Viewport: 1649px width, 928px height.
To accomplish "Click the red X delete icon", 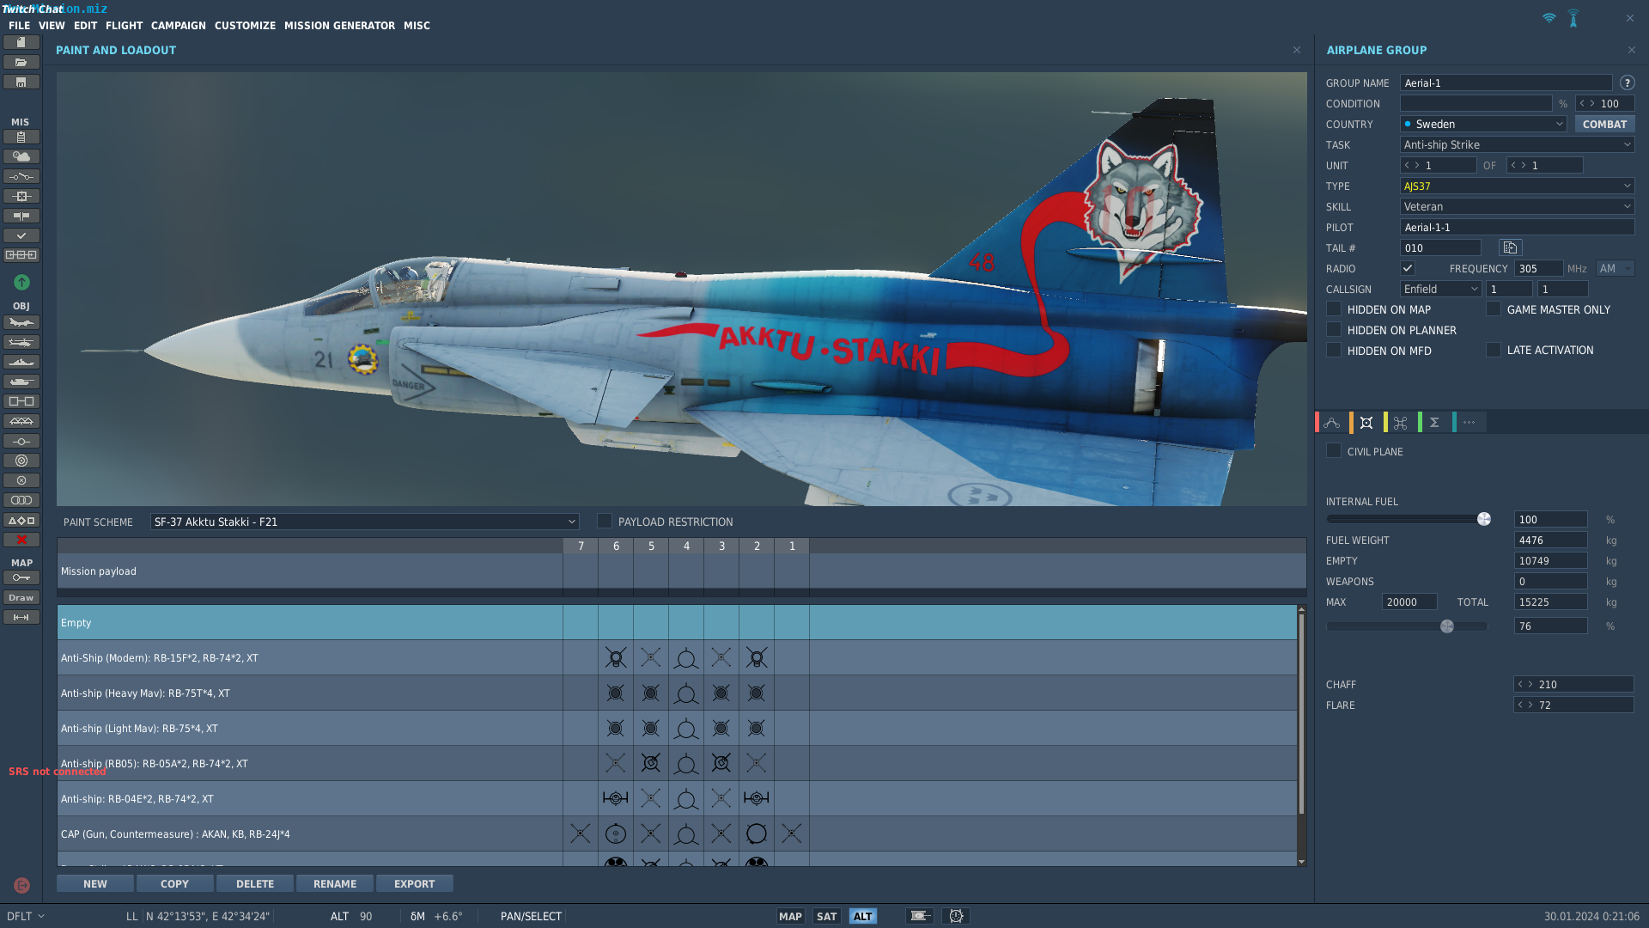I will point(21,540).
